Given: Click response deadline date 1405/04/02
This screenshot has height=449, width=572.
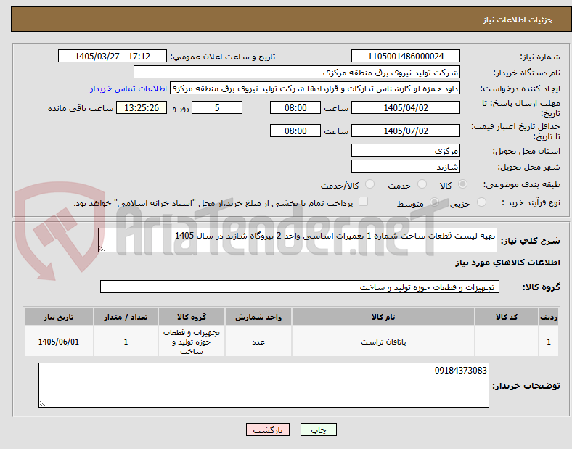Looking at the screenshot, I should coord(406,107).
